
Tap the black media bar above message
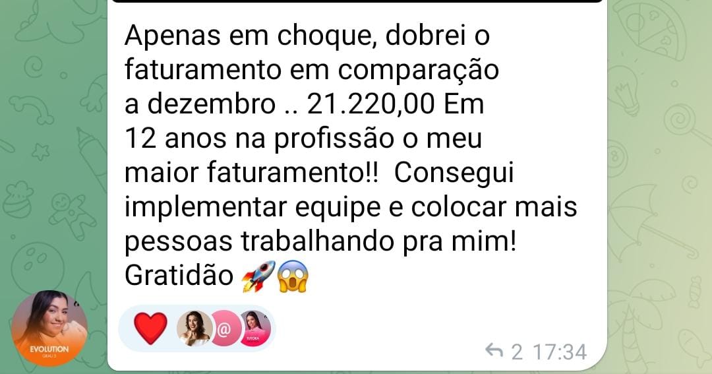pos(357,1)
